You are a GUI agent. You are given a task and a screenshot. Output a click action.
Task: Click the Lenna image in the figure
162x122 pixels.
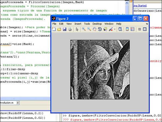[x=100, y=69]
